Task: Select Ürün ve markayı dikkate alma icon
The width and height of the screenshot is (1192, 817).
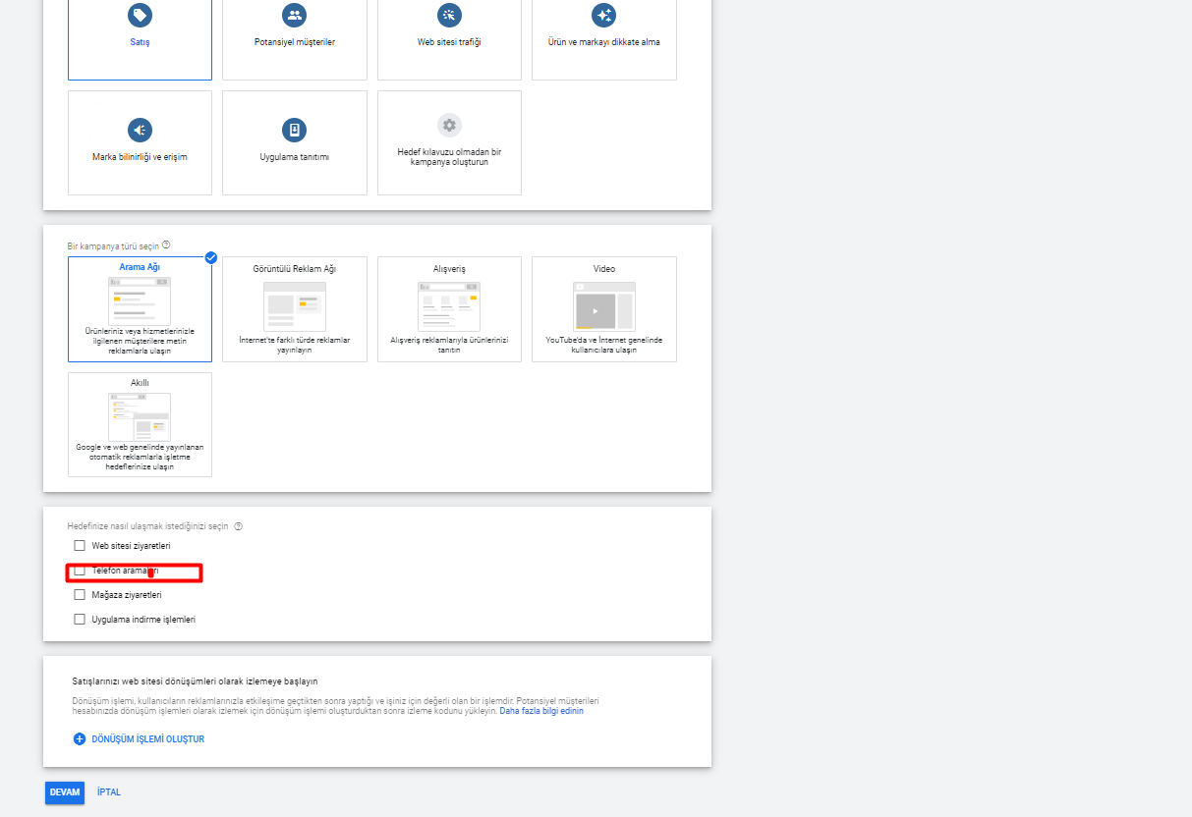Action: click(x=604, y=15)
